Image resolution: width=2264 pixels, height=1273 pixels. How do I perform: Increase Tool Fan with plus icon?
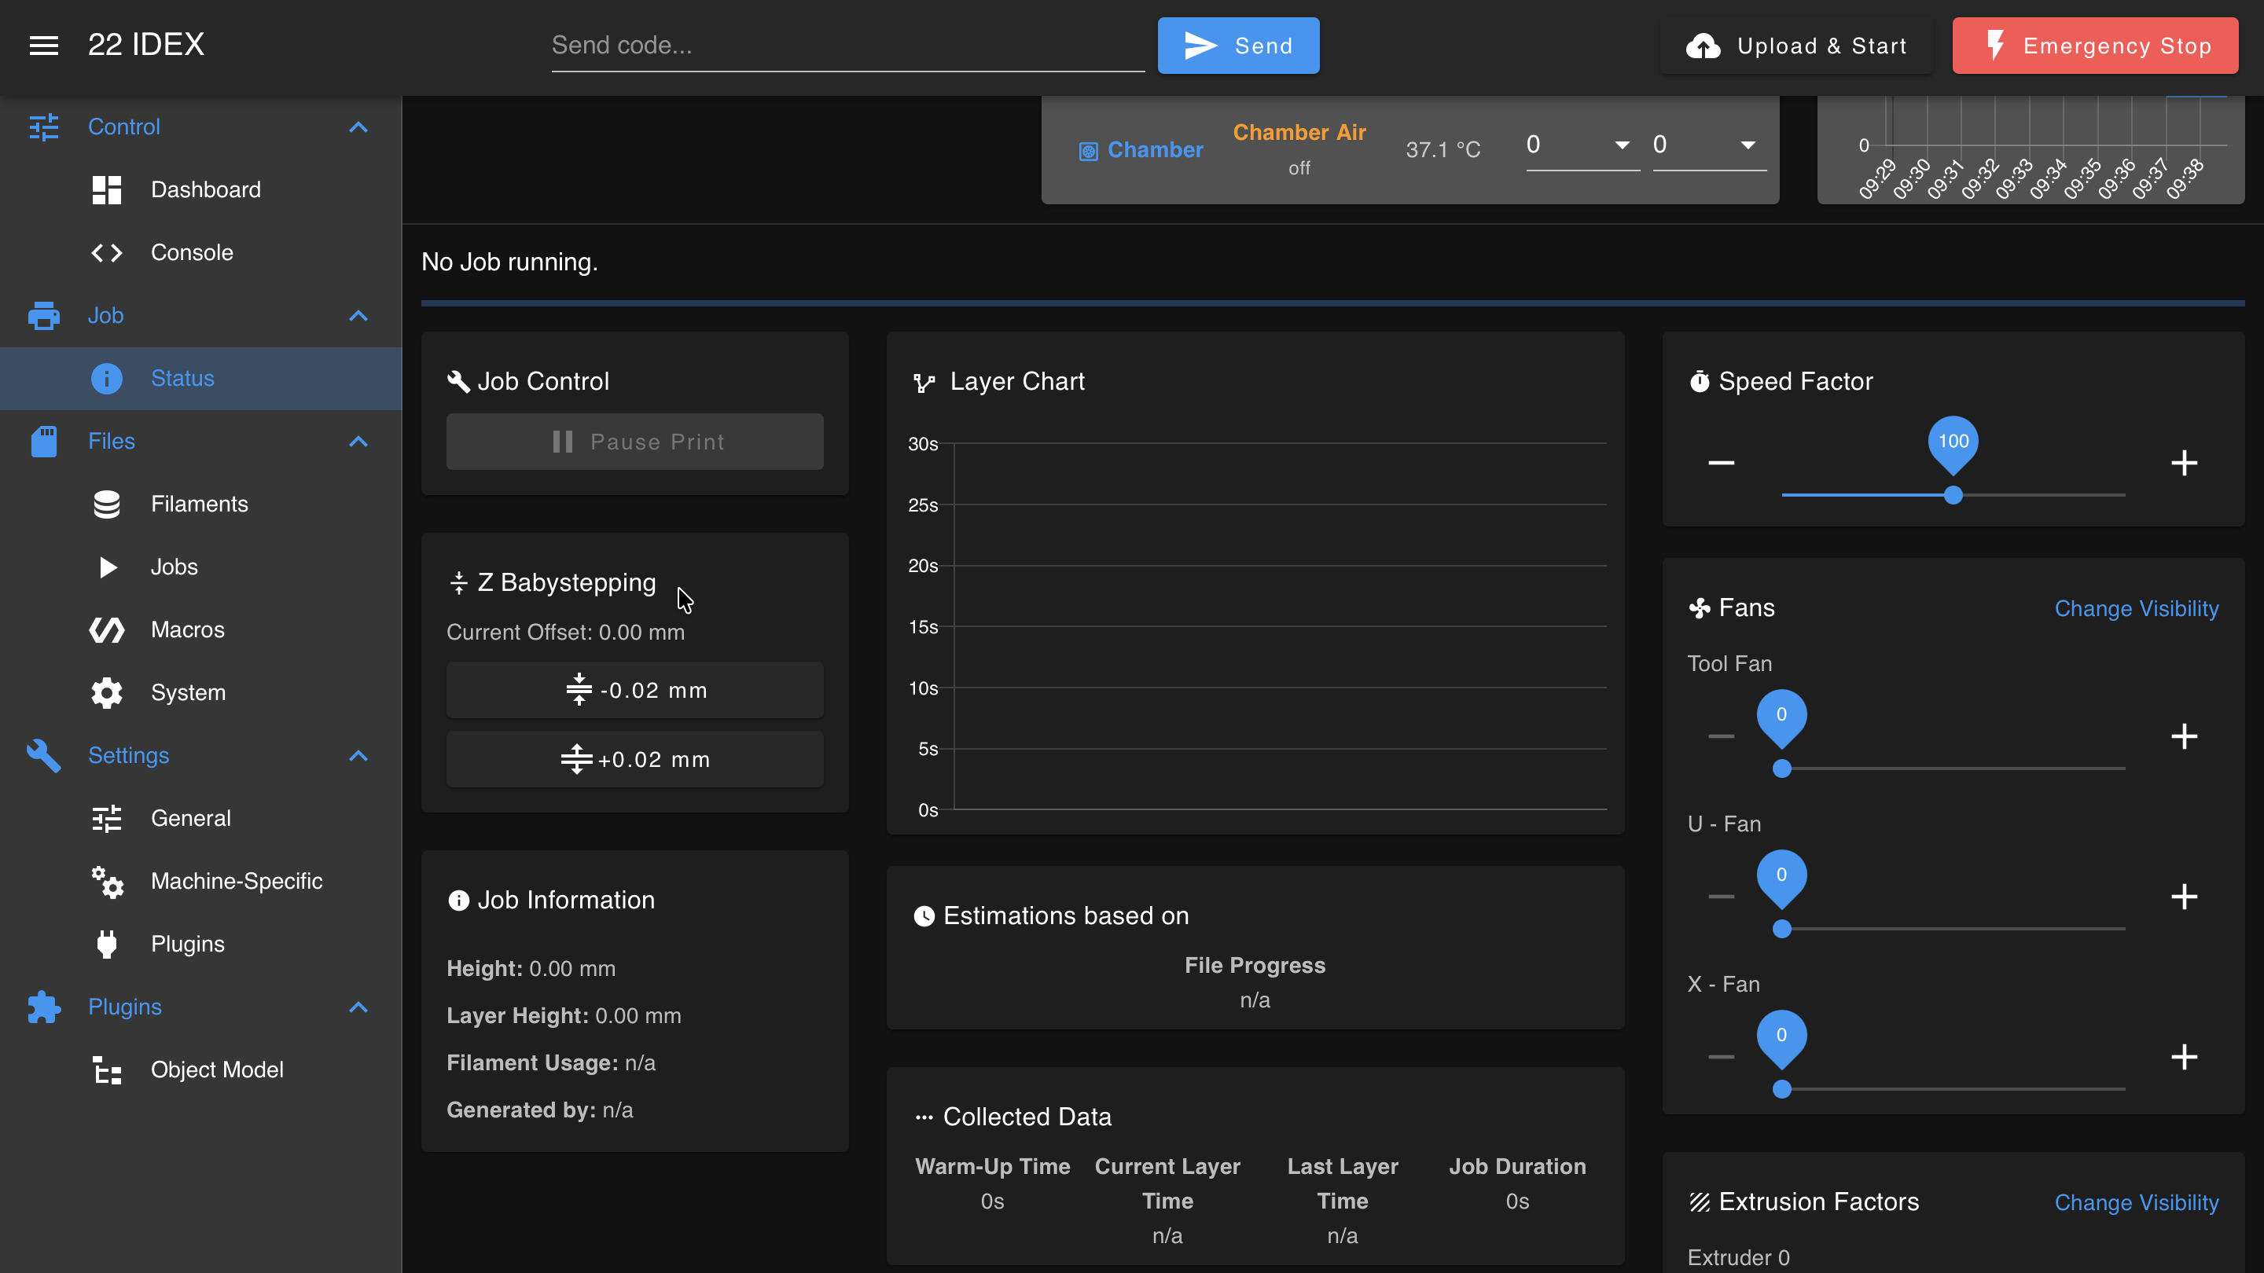(2184, 736)
